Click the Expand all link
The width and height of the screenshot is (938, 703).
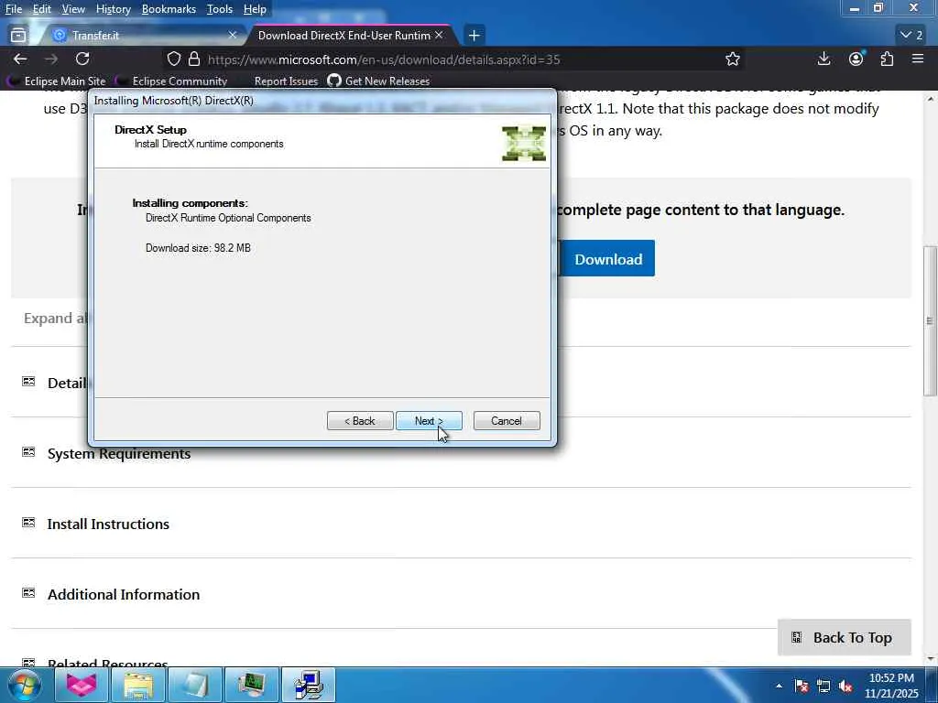[x=56, y=318]
